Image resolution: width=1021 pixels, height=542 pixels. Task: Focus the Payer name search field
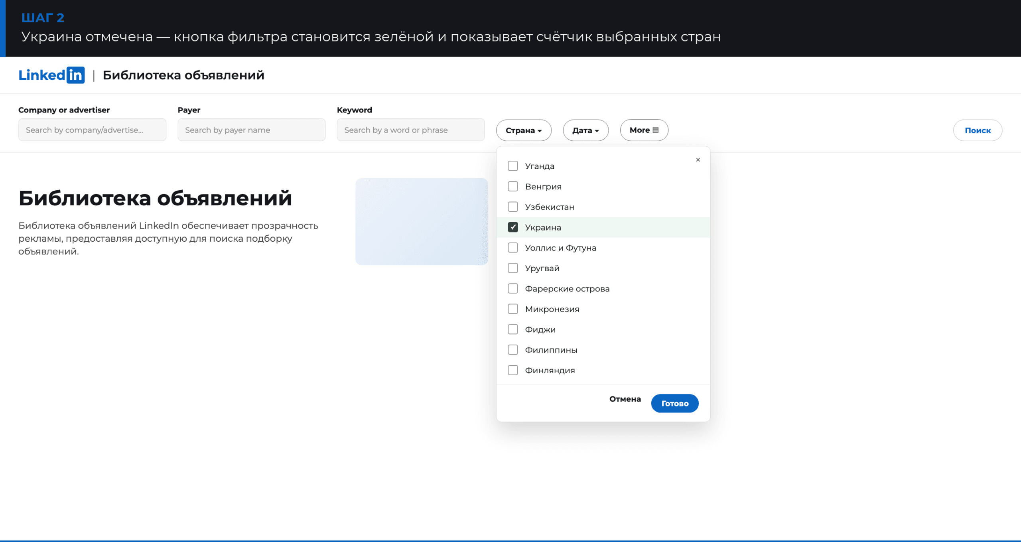tap(251, 130)
